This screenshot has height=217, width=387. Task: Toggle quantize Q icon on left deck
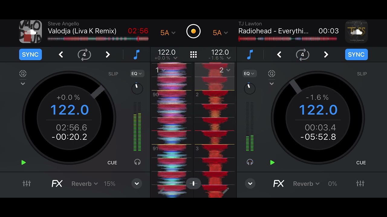coord(23,74)
